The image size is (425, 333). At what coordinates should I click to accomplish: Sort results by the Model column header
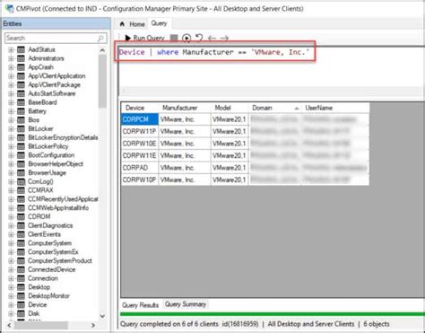click(230, 108)
